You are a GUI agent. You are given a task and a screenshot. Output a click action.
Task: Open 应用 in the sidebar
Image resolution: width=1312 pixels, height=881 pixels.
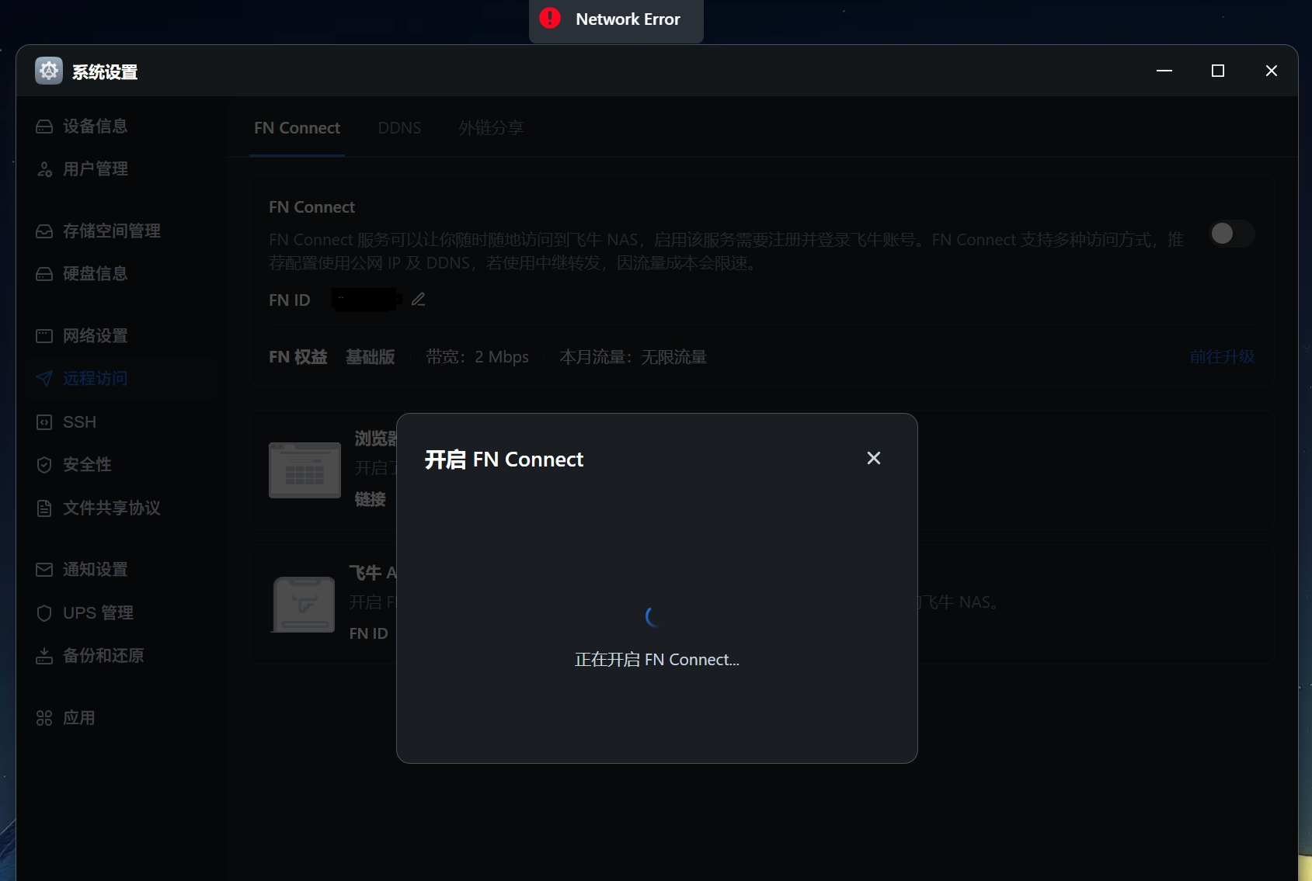[121, 718]
